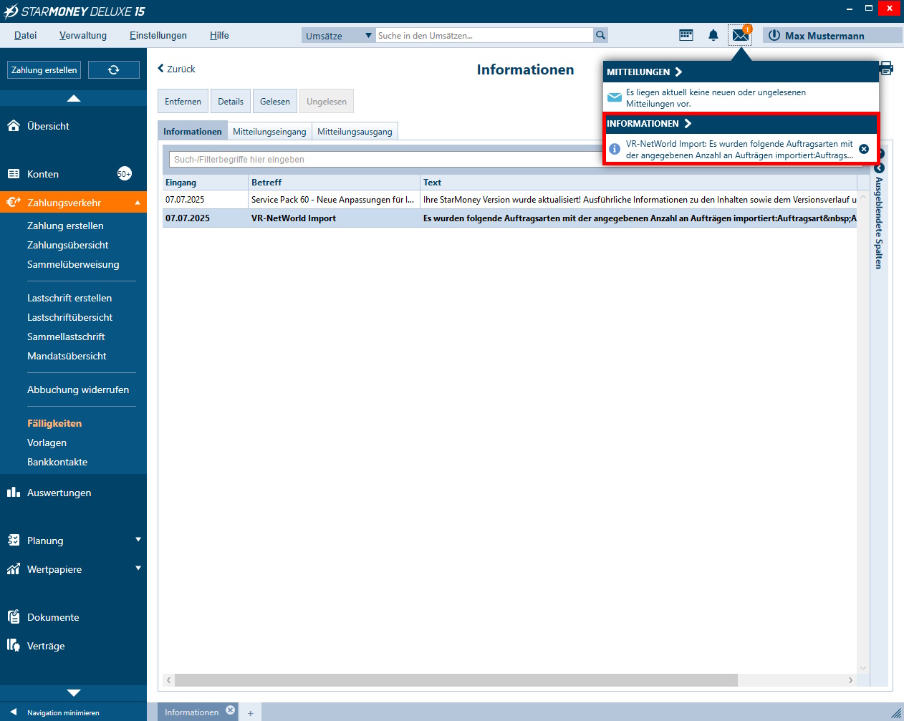Click the Max Mustermann user button
Screen dimensions: 904x721
tap(832, 35)
